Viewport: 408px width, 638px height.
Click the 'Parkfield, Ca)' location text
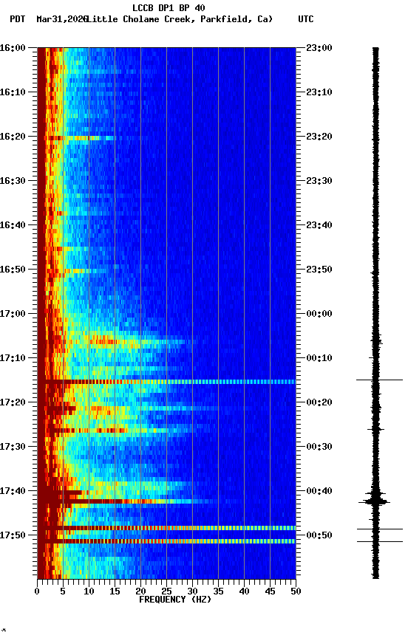click(237, 19)
